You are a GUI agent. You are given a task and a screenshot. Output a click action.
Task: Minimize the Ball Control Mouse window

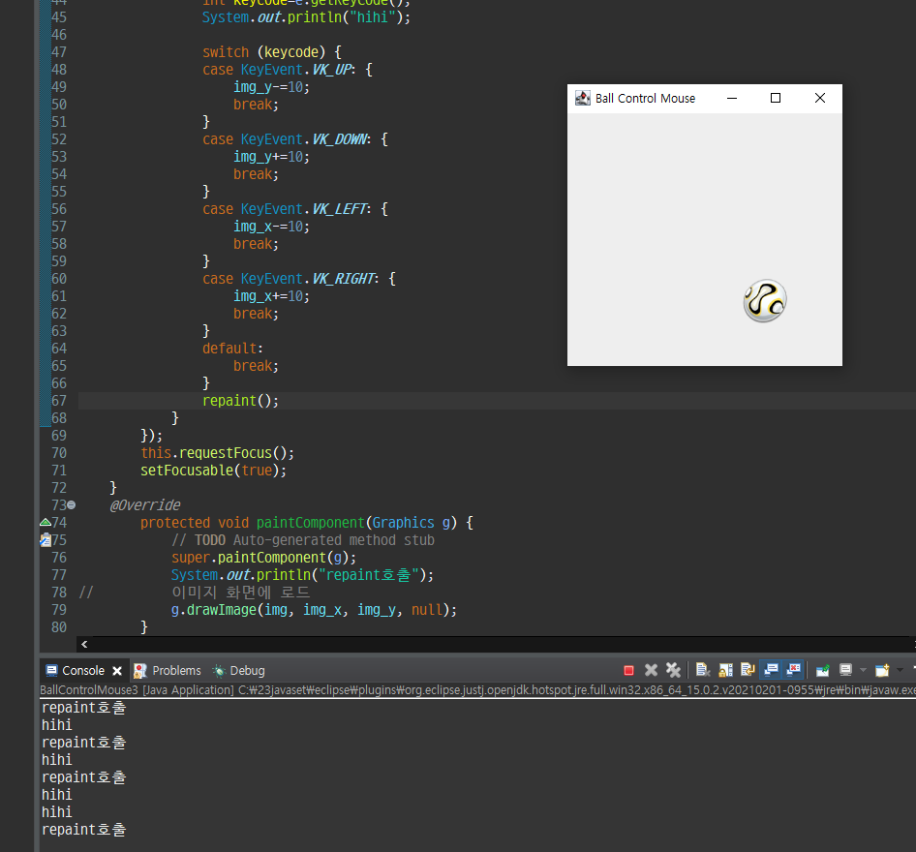(x=731, y=98)
